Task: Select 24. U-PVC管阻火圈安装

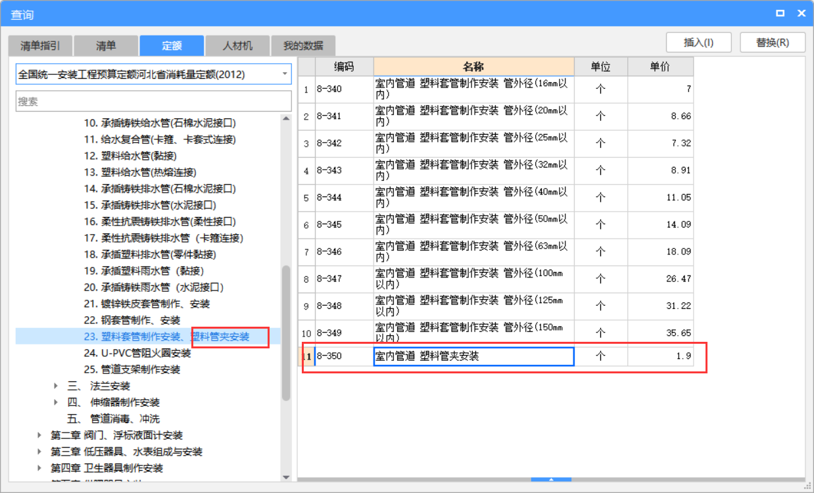Action: pyautogui.click(x=137, y=353)
